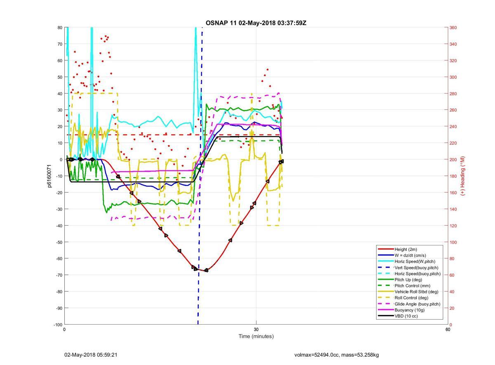Click the left axis tick label "-40"
The image size is (495, 365).
(59, 226)
